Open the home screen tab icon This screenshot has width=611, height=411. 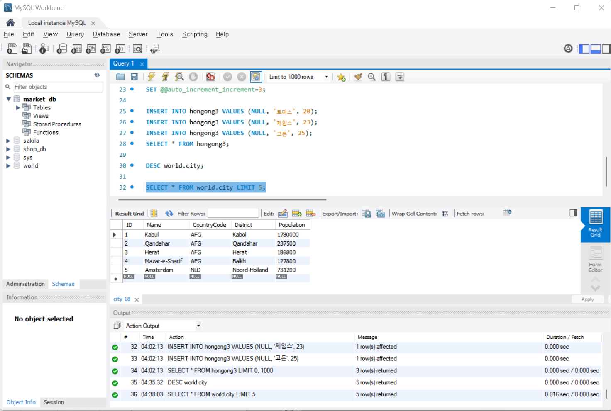point(10,23)
